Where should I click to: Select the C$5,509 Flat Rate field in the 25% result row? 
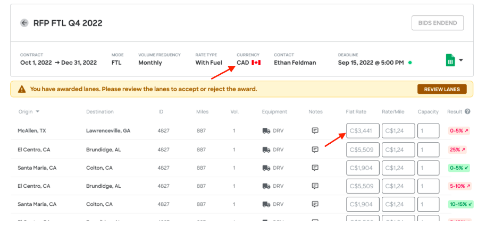[x=363, y=150]
